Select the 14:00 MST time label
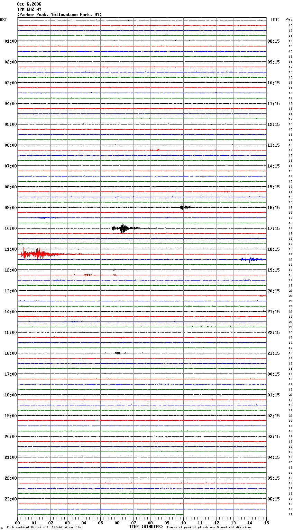 tap(10, 312)
